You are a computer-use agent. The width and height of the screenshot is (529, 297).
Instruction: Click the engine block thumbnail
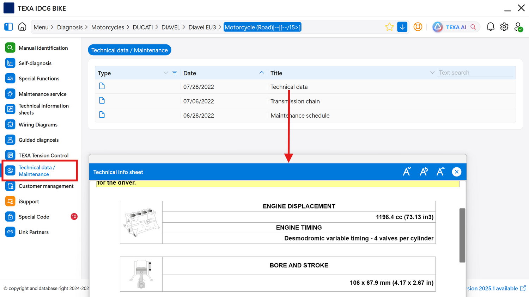pos(141,222)
